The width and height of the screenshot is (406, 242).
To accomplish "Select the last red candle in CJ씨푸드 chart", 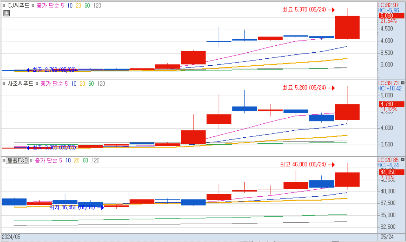I will 347,27.
